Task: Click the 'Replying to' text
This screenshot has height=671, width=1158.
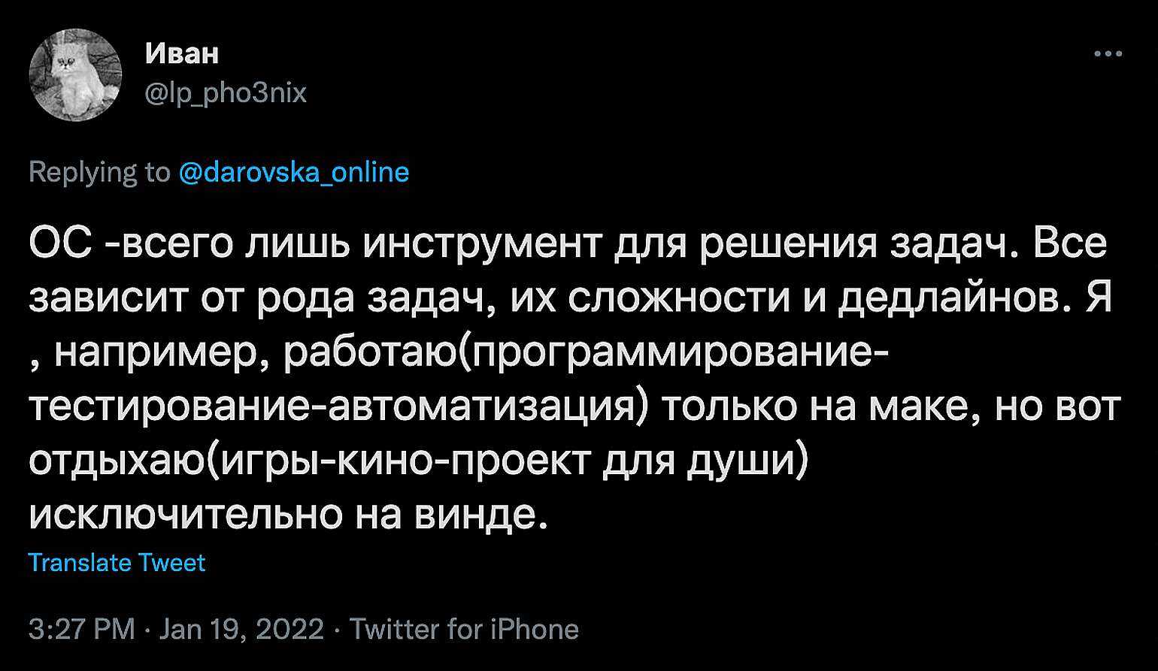Action: [99, 173]
